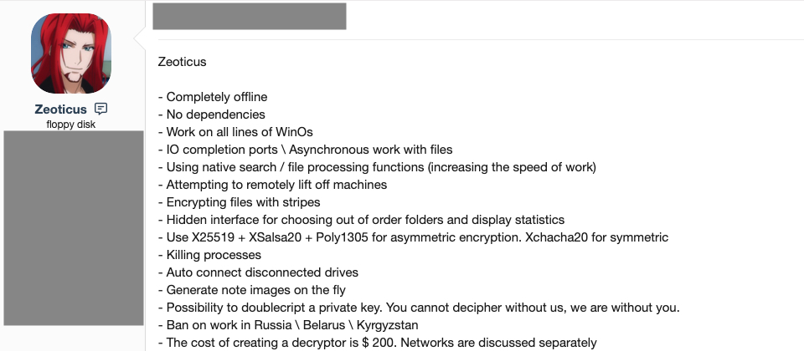The image size is (804, 351).
Task: Click the red-haired anime avatar image
Action: [x=70, y=53]
